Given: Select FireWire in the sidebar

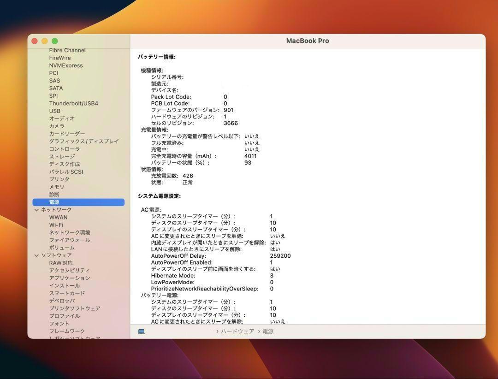Looking at the screenshot, I should pos(60,58).
